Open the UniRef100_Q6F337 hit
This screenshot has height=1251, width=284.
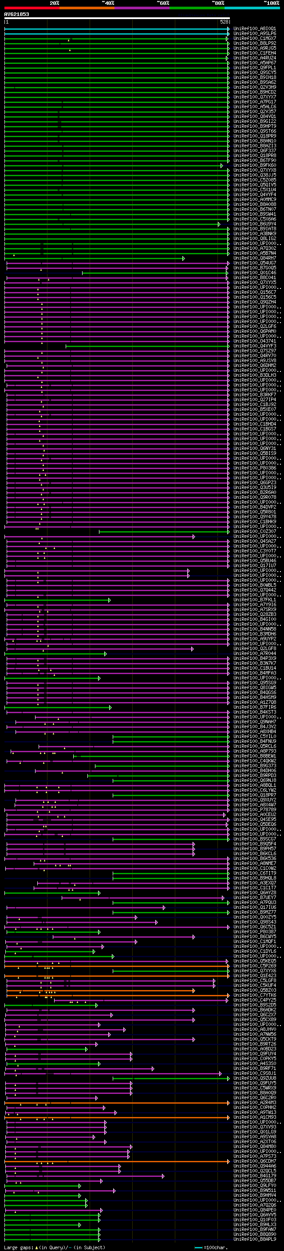[x=254, y=151]
